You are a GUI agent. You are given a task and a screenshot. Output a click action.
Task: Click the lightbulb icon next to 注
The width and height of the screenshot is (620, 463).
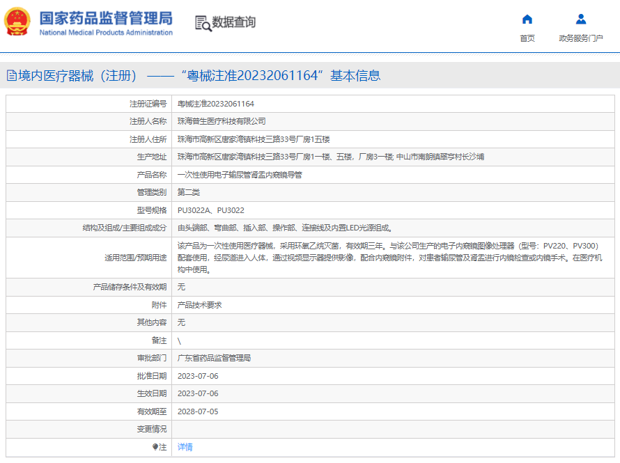pos(155,447)
